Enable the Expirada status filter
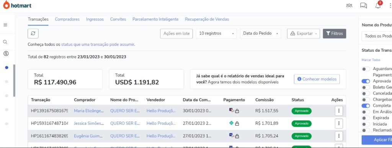This screenshot has width=392, height=148. (x=366, y=118)
